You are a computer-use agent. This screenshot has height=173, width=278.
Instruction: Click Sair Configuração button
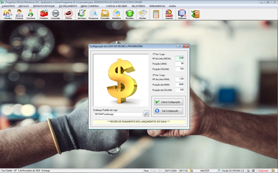coord(168,111)
